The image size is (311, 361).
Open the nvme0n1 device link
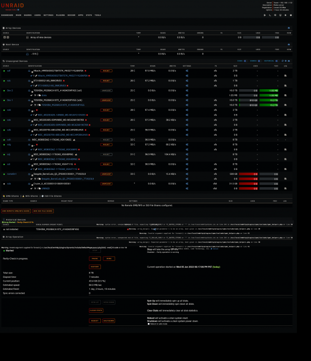tap(12, 174)
